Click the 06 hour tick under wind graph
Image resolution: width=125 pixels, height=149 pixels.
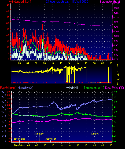36,63
